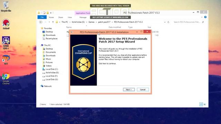Viewport: 221px width, 124px height.
Task: Open the Manage ribbon tab
Action: (83, 17)
